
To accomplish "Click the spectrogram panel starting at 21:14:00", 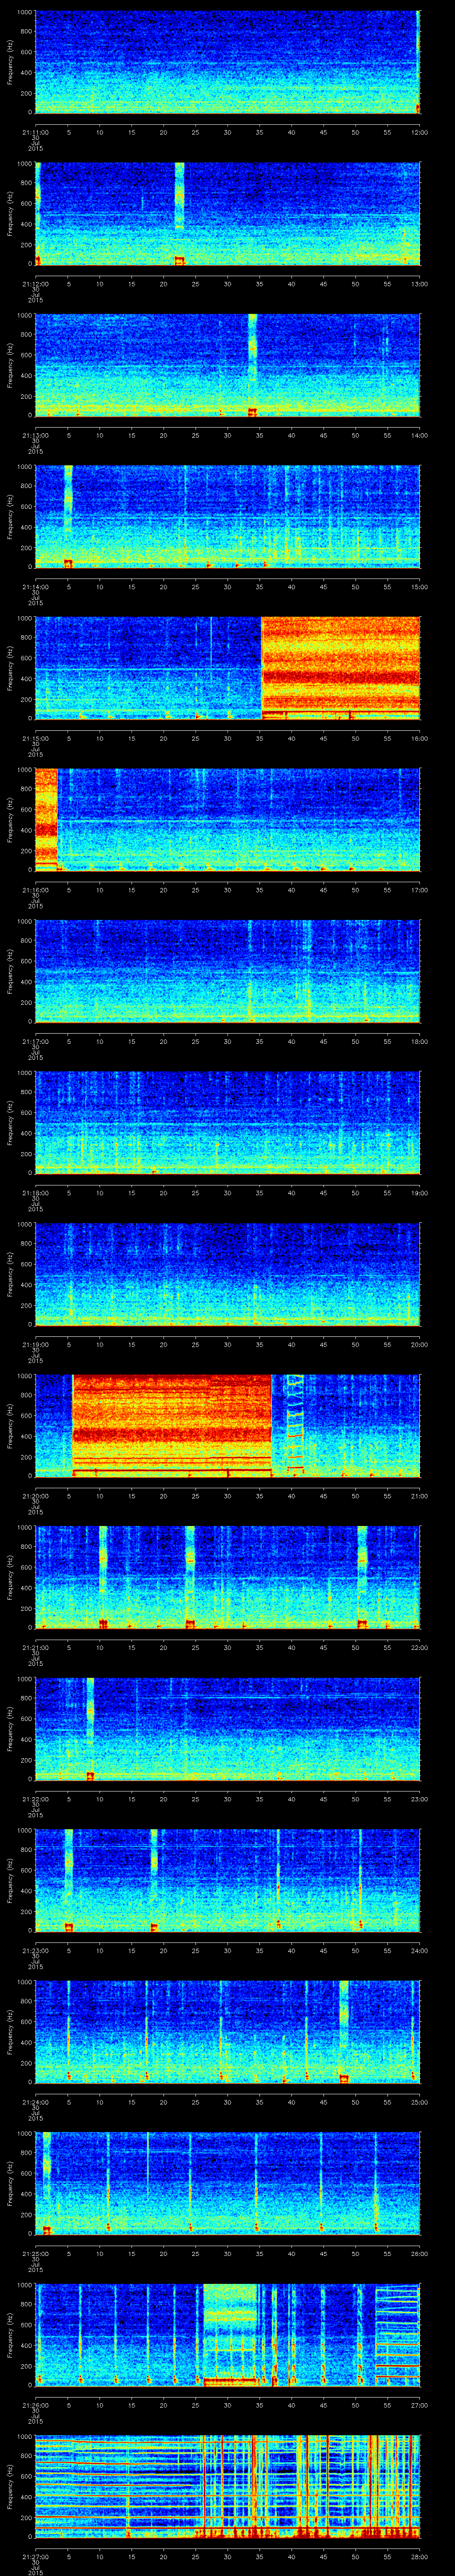I will [228, 517].
